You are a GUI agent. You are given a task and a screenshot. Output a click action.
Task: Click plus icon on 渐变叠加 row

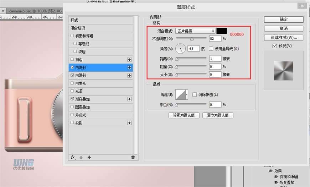tap(129, 99)
